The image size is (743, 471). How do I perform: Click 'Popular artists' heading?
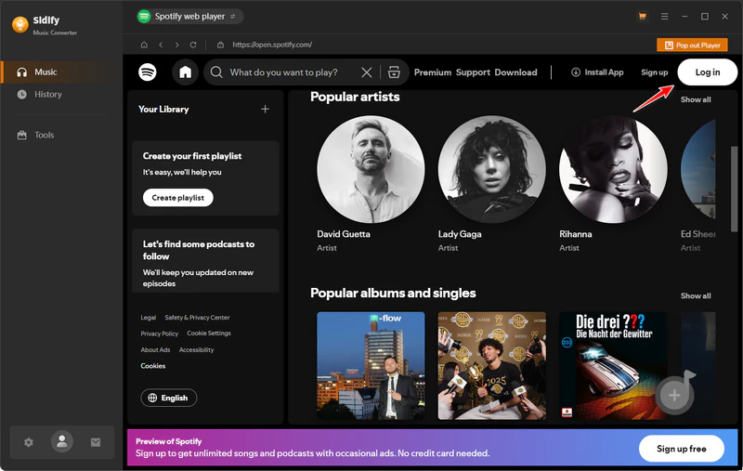point(355,97)
